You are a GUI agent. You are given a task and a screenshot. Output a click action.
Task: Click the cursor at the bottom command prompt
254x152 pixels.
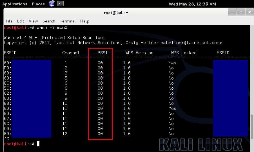(x=38, y=144)
